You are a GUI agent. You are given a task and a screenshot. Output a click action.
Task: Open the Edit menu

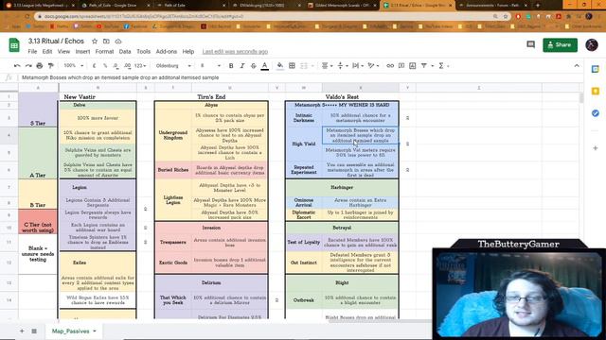(x=47, y=52)
